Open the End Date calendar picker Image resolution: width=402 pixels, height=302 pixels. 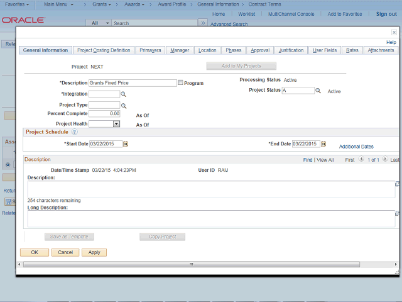point(323,144)
